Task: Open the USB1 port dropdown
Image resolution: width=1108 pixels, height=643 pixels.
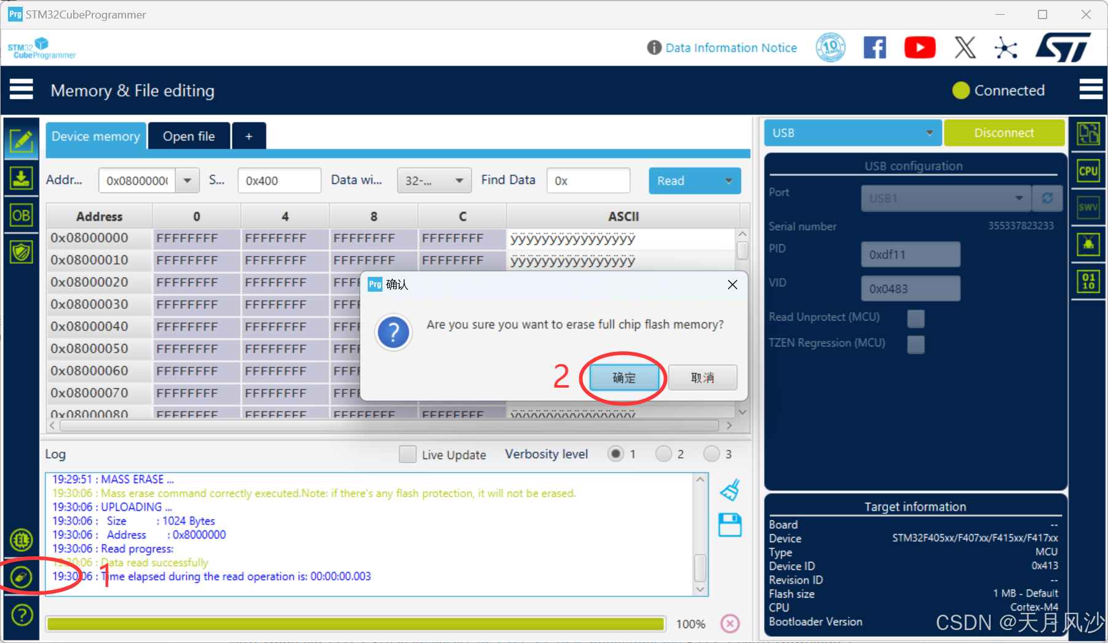Action: (x=946, y=198)
